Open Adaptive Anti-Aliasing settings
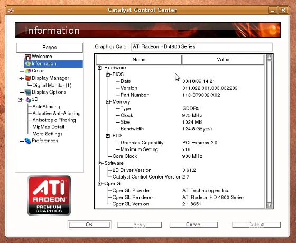Image resolution: width=296 pixels, height=243 pixels. click(57, 114)
